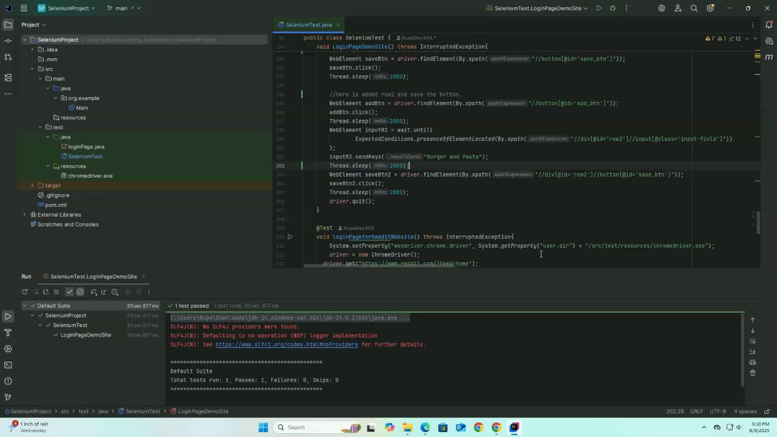Open the Test History clock icon
The height and width of the screenshot is (437, 777).
115,292
